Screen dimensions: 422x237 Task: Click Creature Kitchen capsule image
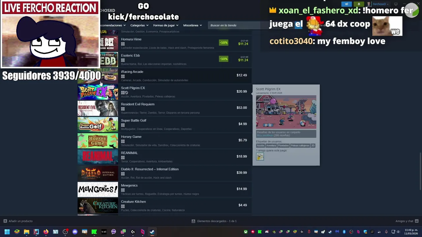[98, 206]
